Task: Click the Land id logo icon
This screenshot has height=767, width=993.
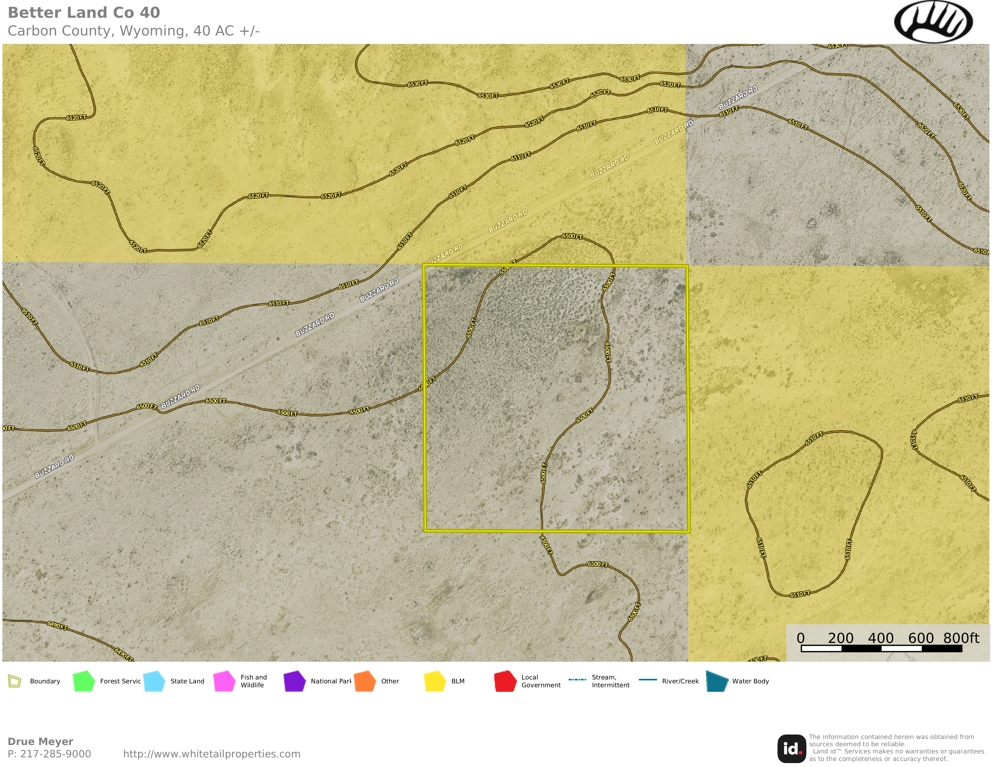Action: click(x=792, y=748)
